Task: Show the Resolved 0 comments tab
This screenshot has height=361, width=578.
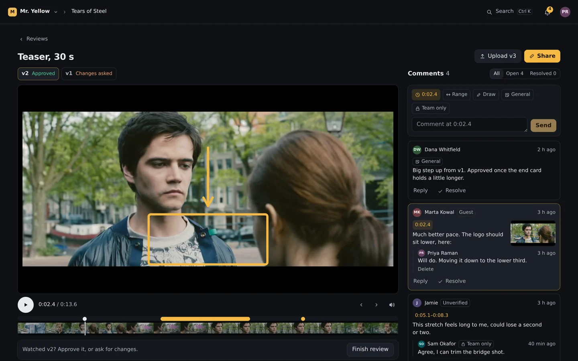Action: 543,73
